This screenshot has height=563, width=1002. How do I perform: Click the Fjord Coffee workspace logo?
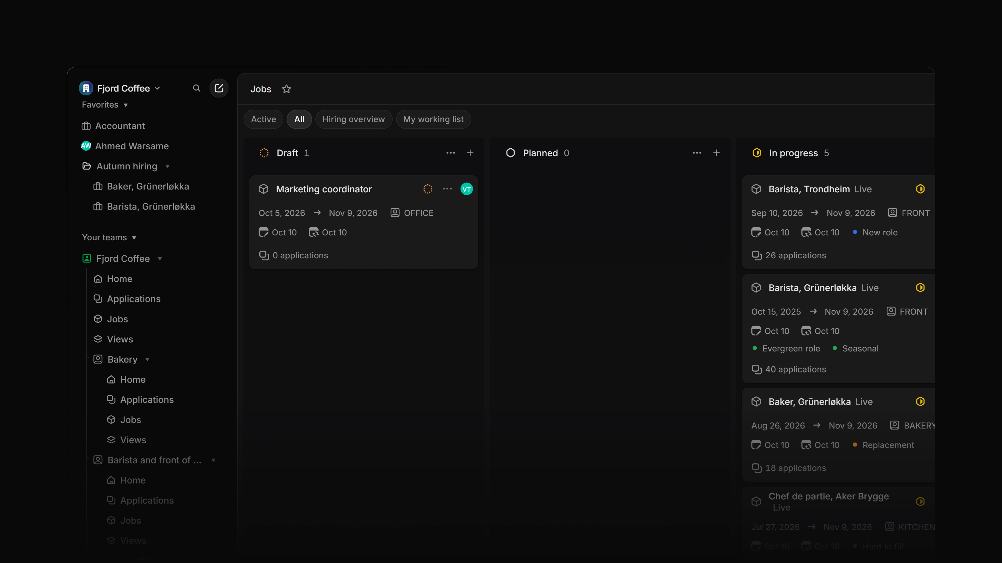[x=86, y=88]
